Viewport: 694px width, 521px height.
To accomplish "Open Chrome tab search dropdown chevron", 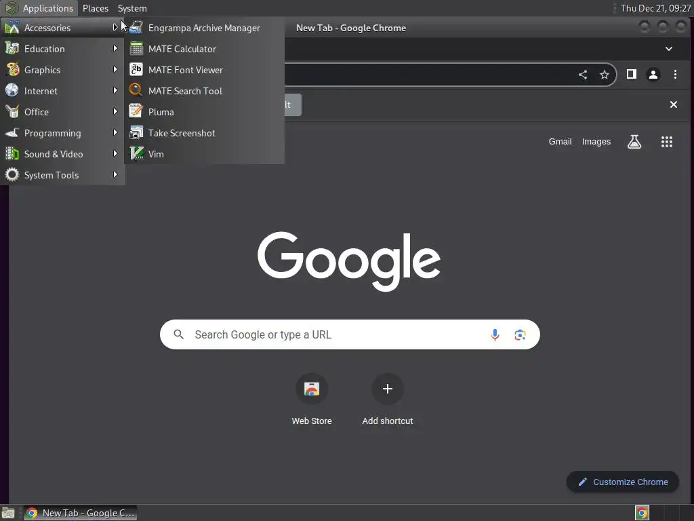I will 669,49.
